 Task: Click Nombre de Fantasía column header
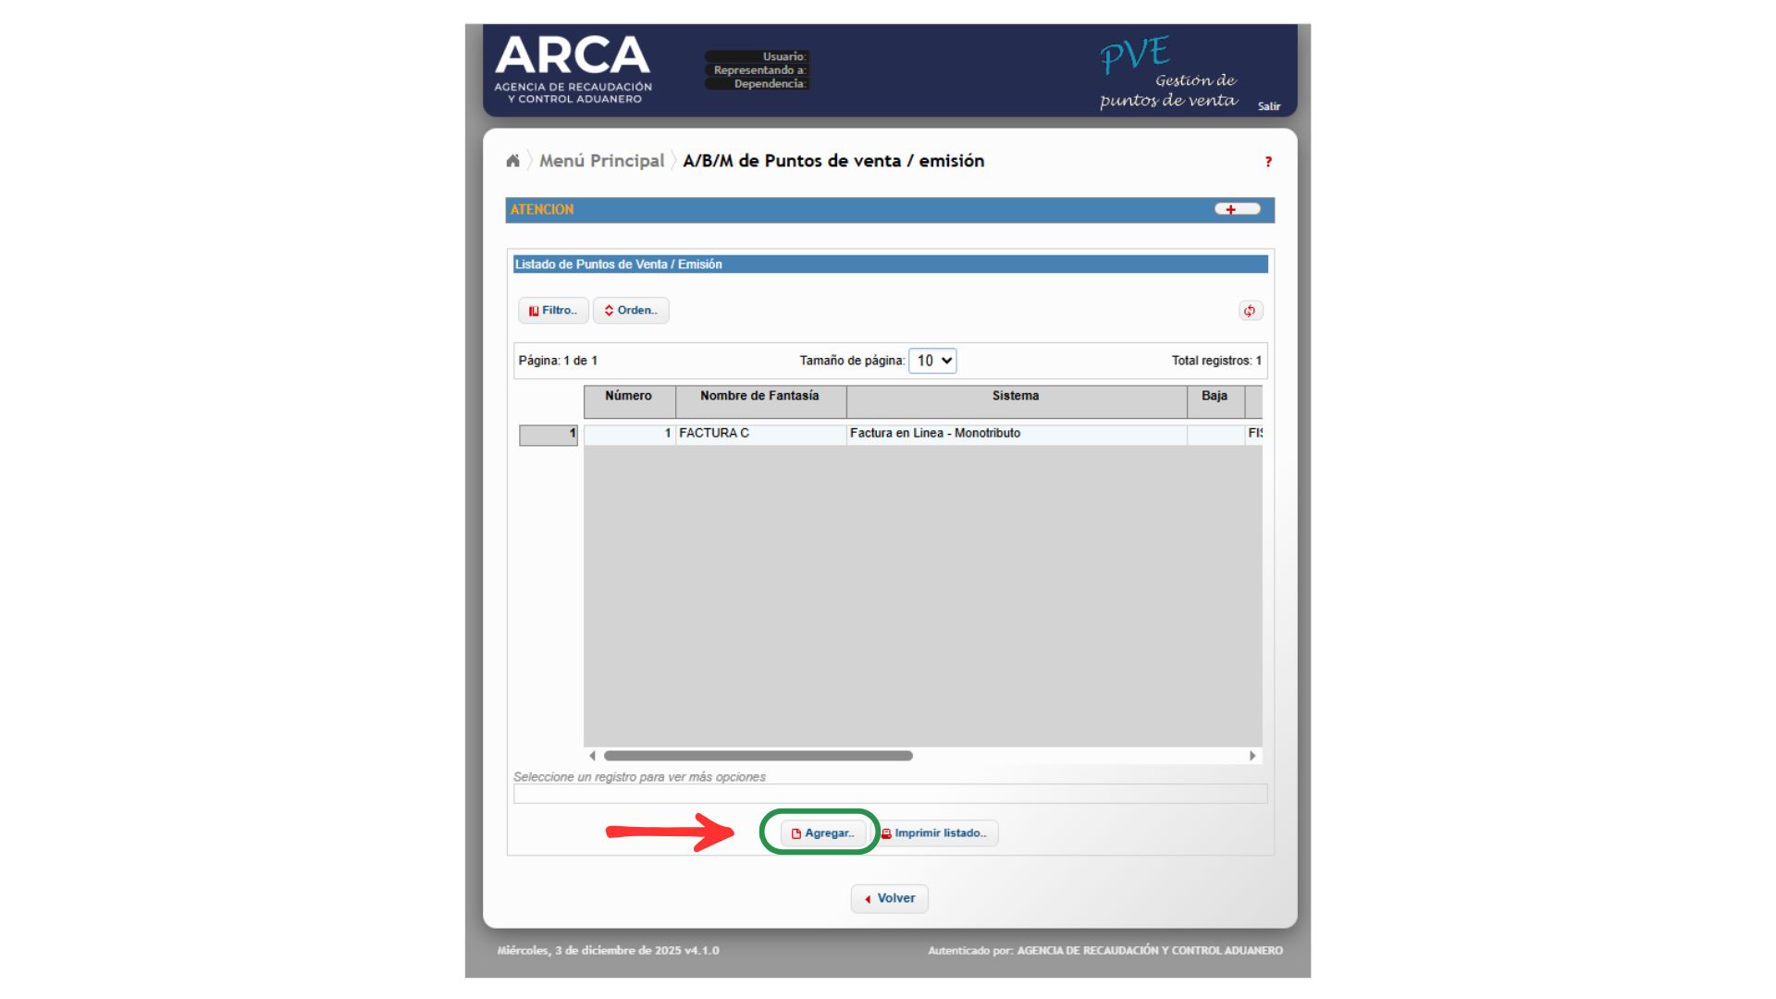click(759, 397)
